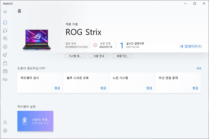
Task: Click the 느린 시스템 card title
Action: tap(120, 78)
